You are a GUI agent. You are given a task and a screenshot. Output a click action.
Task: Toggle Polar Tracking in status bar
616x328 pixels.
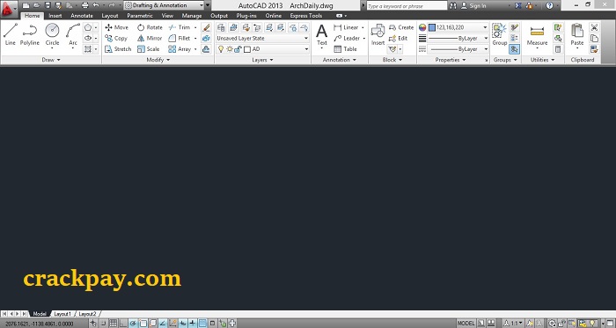pyautogui.click(x=133, y=324)
